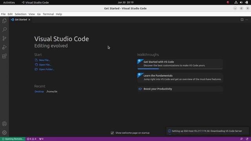
Task: Open the Source Control view
Action: (4, 38)
